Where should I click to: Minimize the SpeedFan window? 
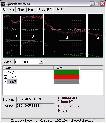[x=92, y=4]
